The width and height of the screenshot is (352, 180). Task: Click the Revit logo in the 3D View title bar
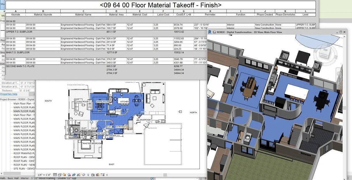[x=210, y=32]
